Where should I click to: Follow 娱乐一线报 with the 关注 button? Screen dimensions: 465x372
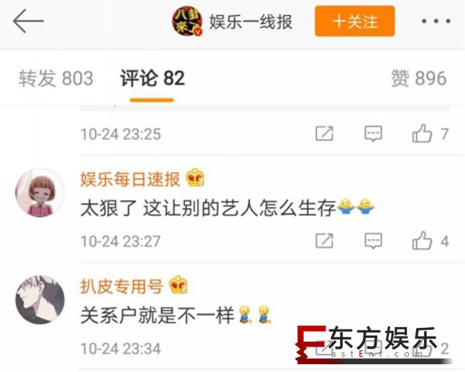(x=355, y=22)
